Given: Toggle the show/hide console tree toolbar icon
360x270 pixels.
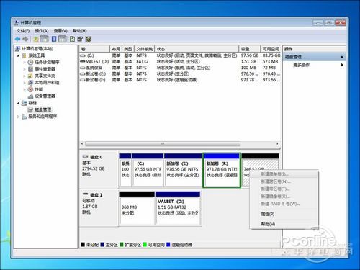Looking at the screenshot, I should (44, 39).
